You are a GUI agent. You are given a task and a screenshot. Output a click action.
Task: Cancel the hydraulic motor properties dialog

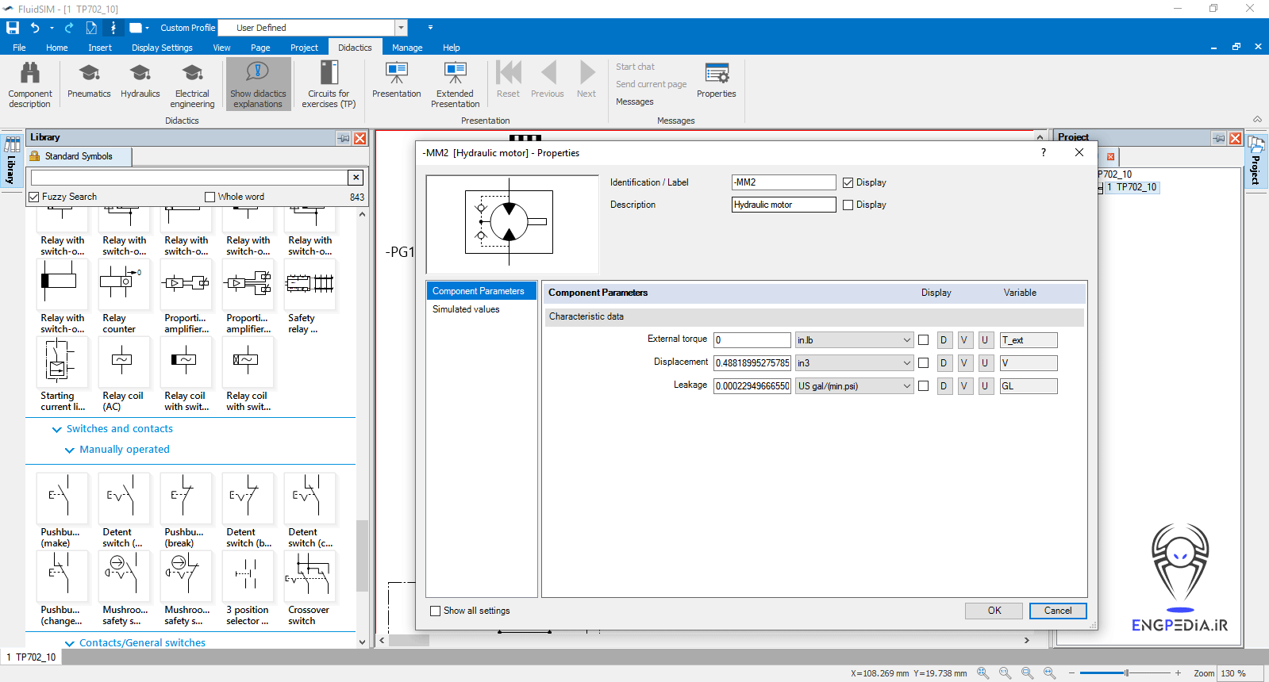click(1057, 611)
